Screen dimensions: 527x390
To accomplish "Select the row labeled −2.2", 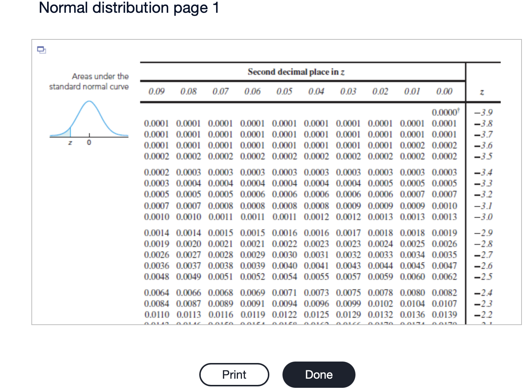I will pyautogui.click(x=482, y=314).
